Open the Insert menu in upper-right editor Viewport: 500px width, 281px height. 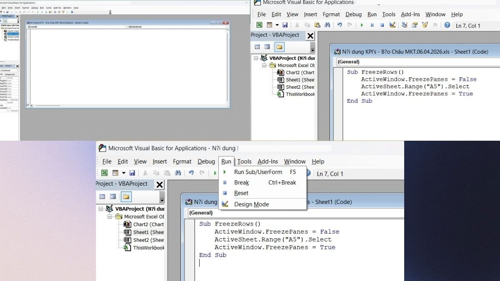310,14
